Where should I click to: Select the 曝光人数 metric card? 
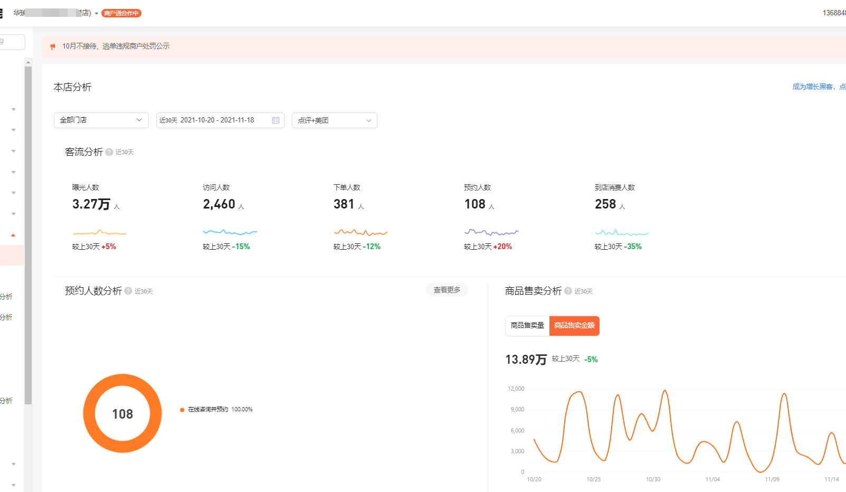(99, 217)
